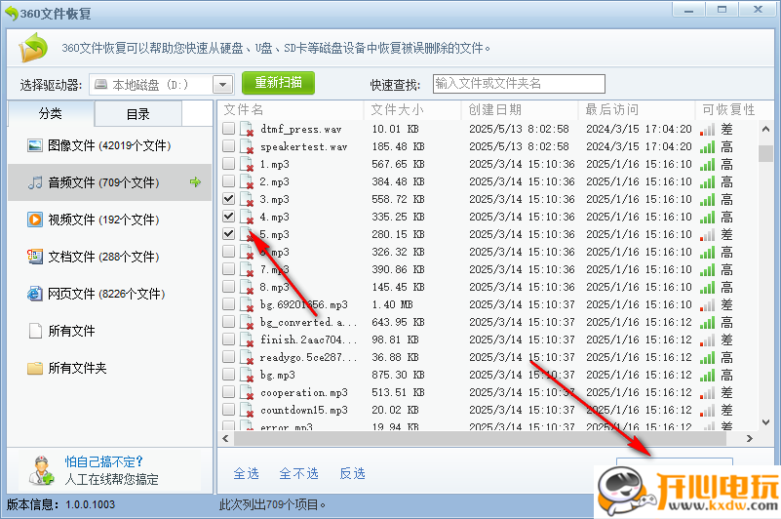Click the recoverability bars for bg.mp3
Viewport: 781px width, 519px height.
(x=707, y=375)
